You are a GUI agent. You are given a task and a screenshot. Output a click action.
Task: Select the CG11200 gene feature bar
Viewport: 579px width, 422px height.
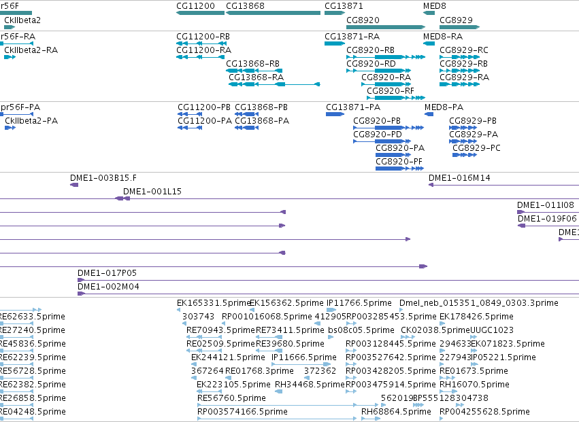point(201,13)
